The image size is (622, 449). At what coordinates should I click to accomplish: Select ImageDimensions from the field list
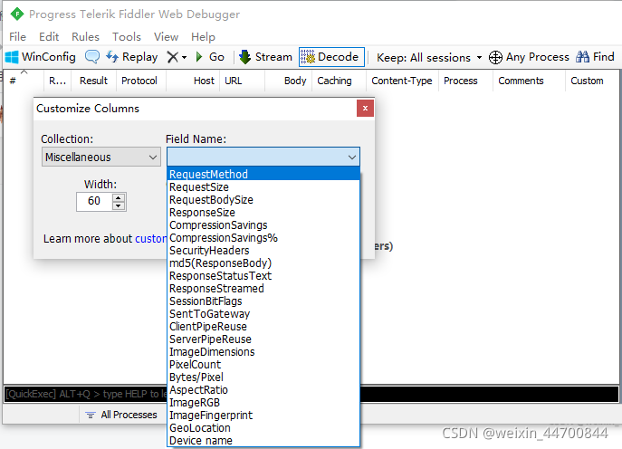pos(263,352)
